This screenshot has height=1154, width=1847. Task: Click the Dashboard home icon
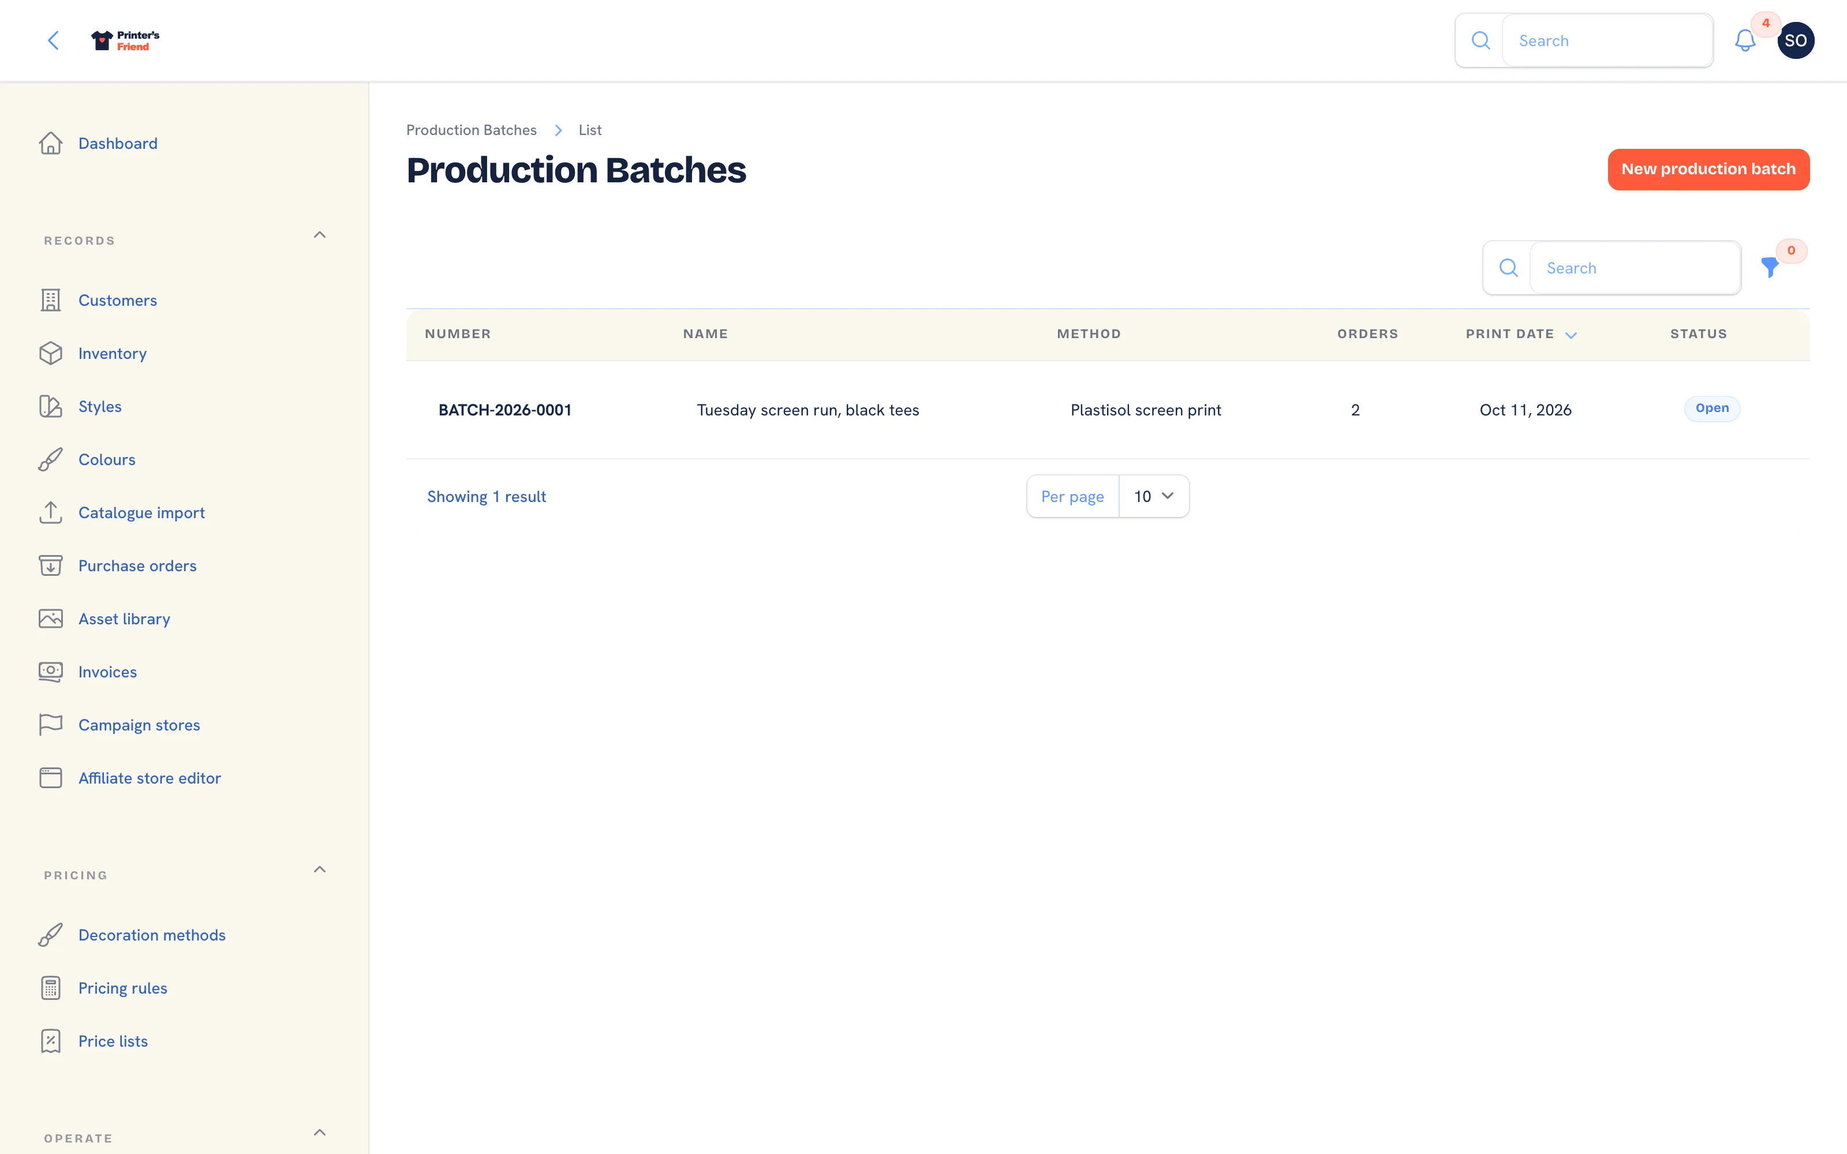[x=50, y=144]
